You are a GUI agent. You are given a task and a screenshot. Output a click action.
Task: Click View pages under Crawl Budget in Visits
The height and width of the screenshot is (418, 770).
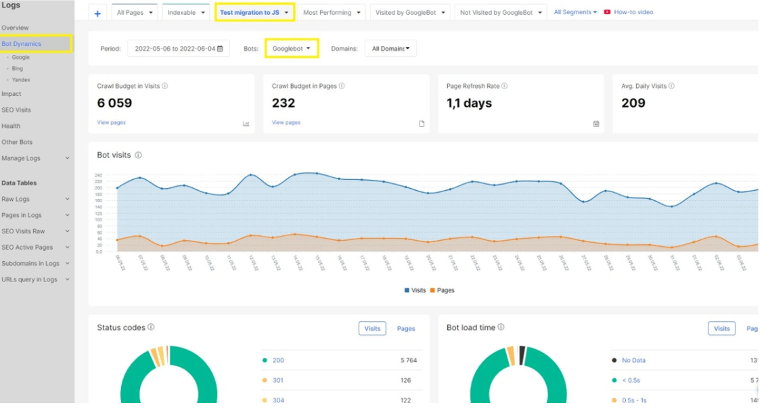tap(111, 122)
